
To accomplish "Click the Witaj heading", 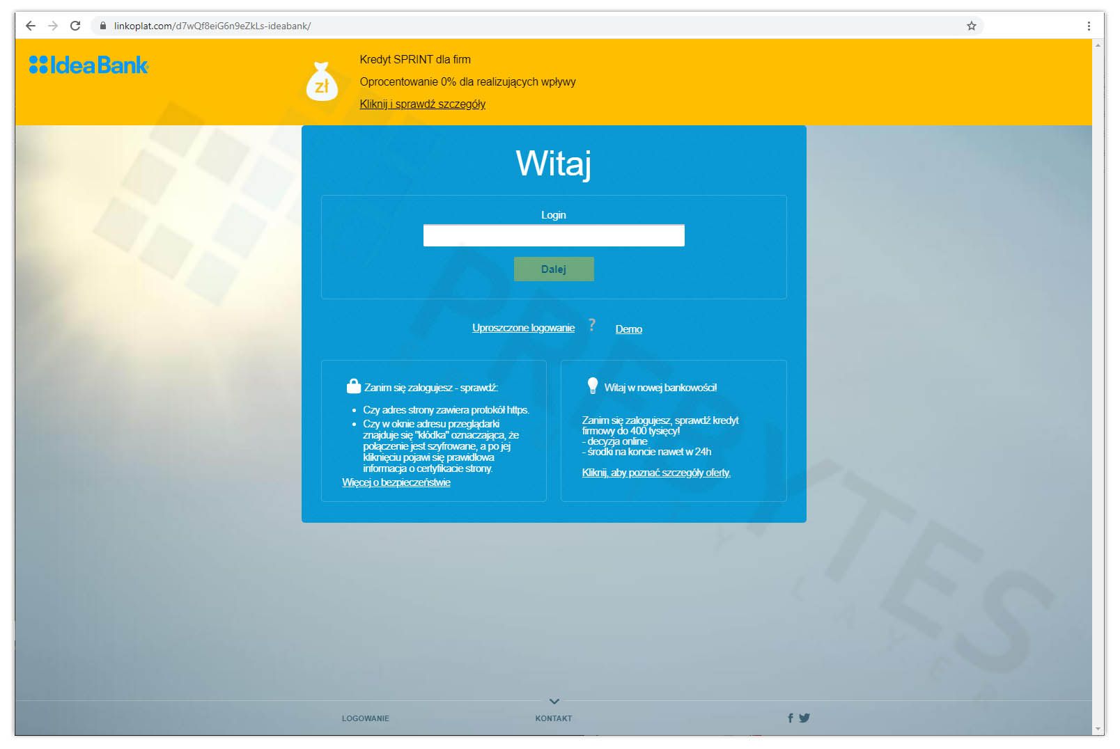I will 554,164.
